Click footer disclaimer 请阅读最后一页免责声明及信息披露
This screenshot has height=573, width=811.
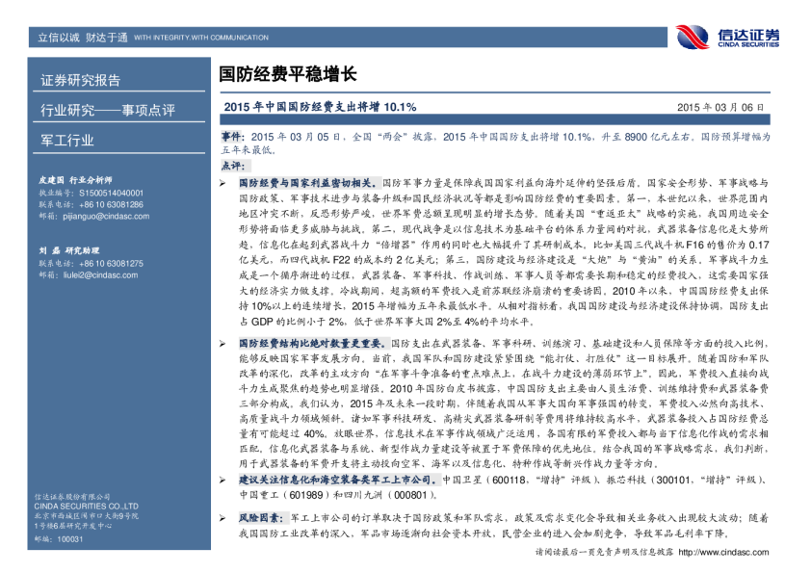pyautogui.click(x=604, y=553)
